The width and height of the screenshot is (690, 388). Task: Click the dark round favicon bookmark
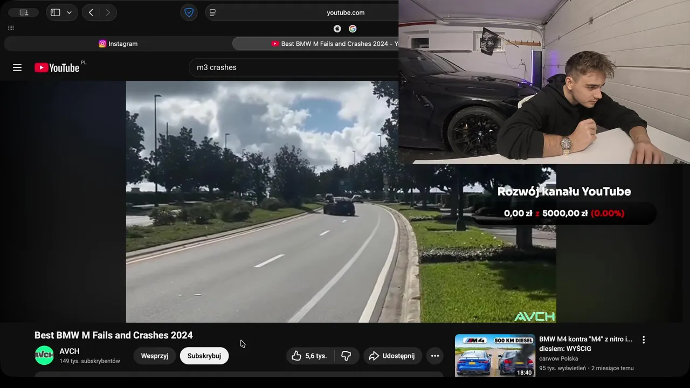coord(337,29)
